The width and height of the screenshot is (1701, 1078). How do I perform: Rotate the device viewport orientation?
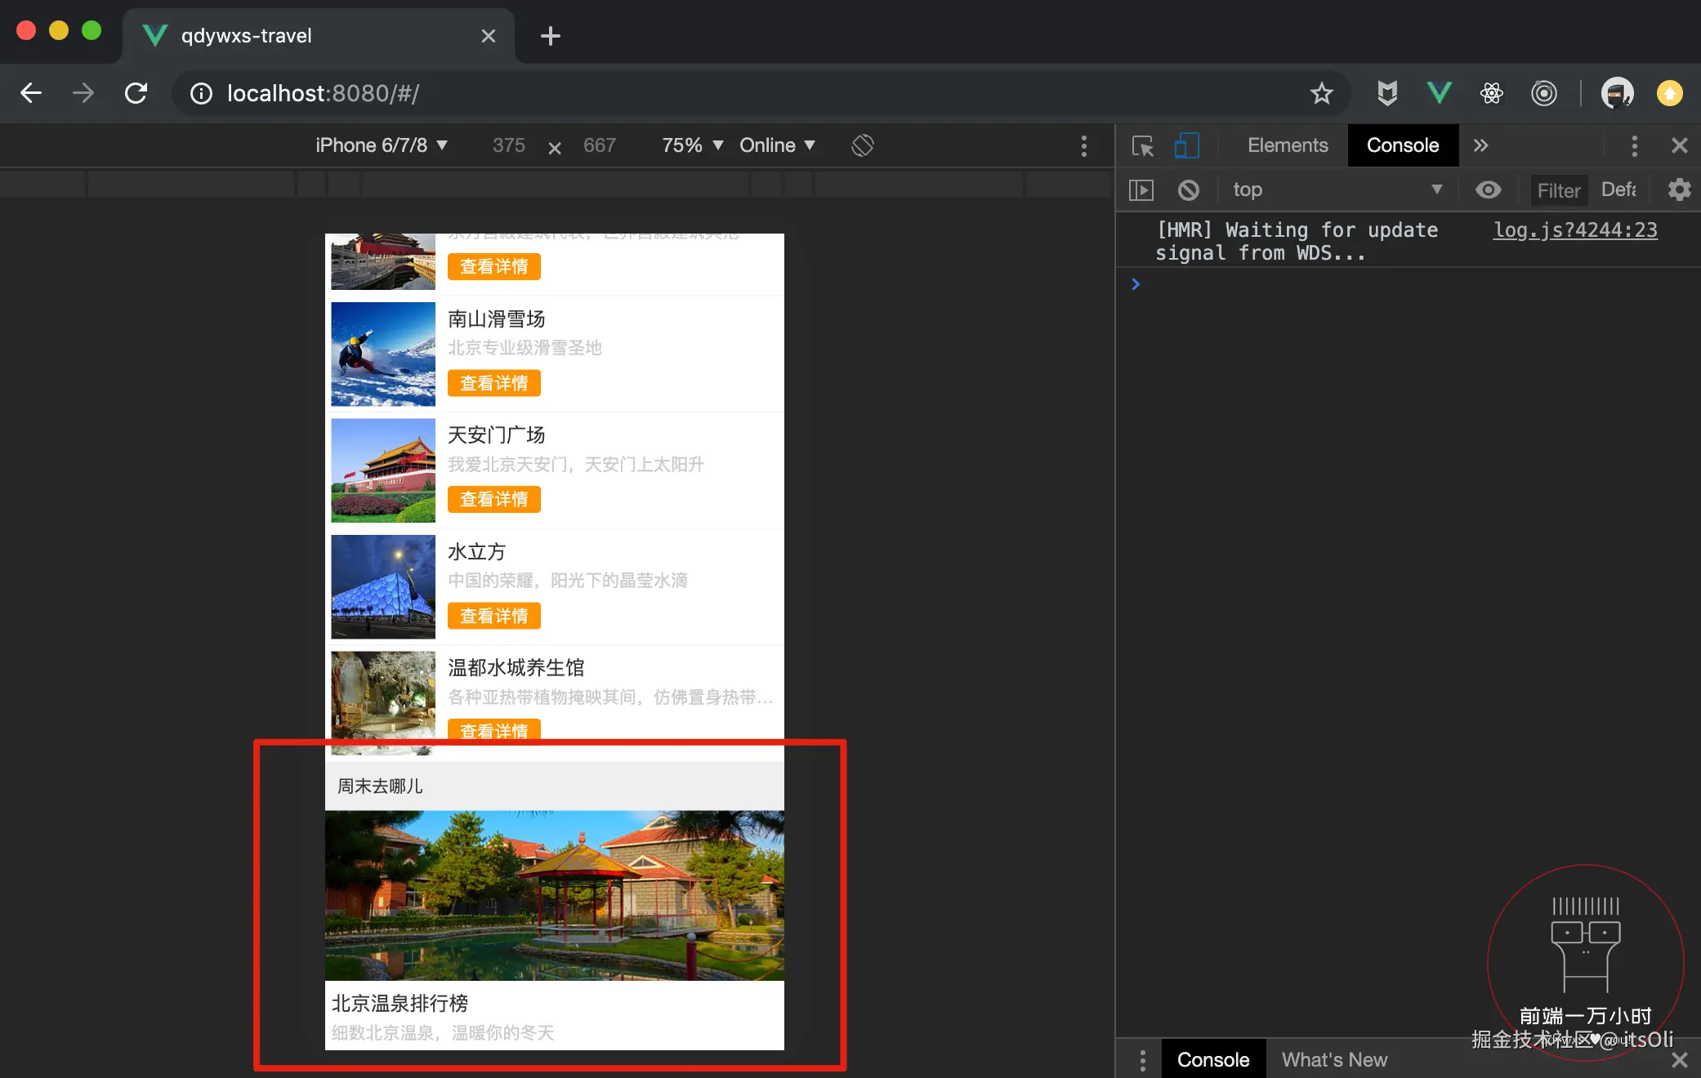(863, 145)
